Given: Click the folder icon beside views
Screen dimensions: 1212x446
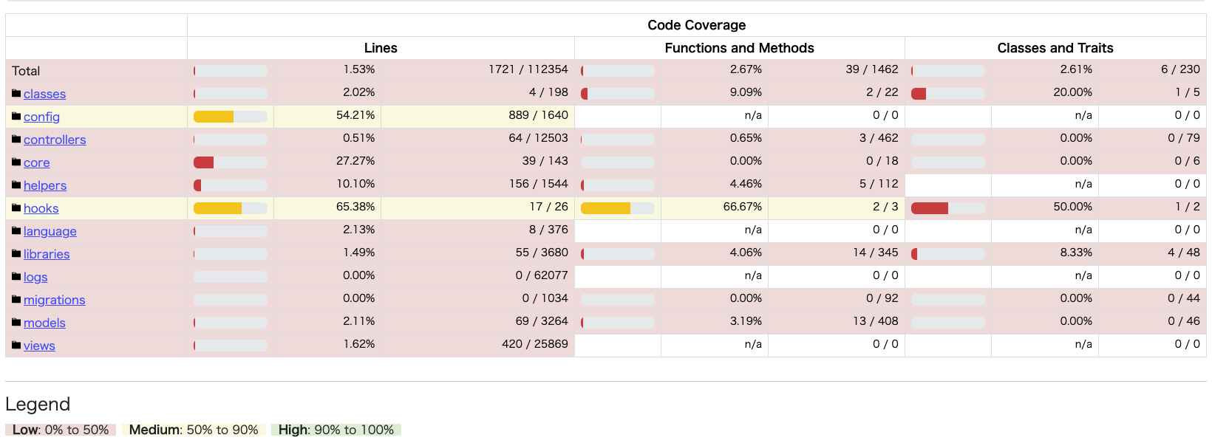Looking at the screenshot, I should click(16, 346).
